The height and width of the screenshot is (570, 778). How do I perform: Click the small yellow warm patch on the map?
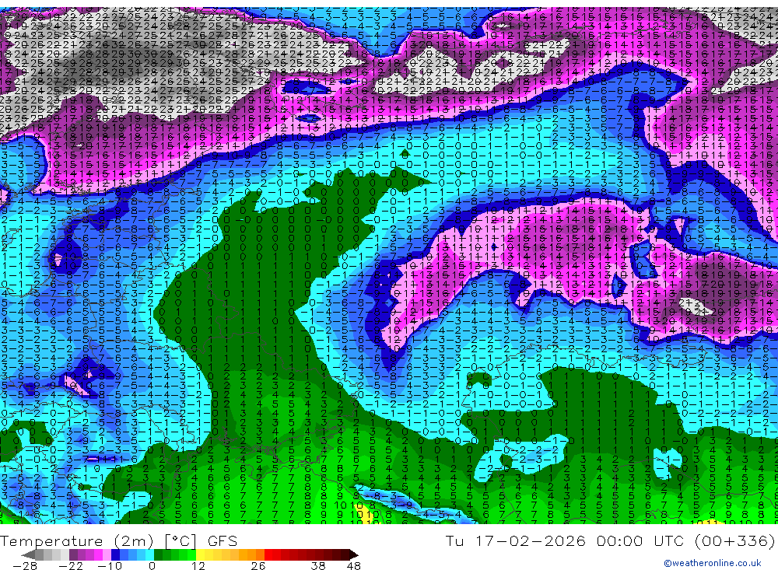(363, 514)
